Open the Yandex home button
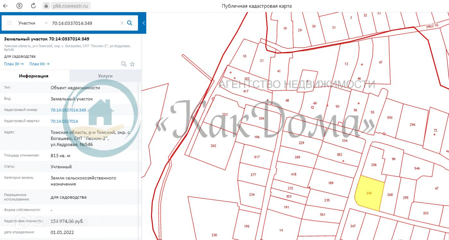The height and width of the screenshot is (240, 449). [x=20, y=6]
